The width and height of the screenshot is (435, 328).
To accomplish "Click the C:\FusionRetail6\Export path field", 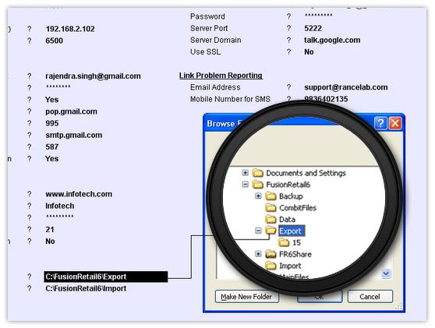I will (x=106, y=277).
